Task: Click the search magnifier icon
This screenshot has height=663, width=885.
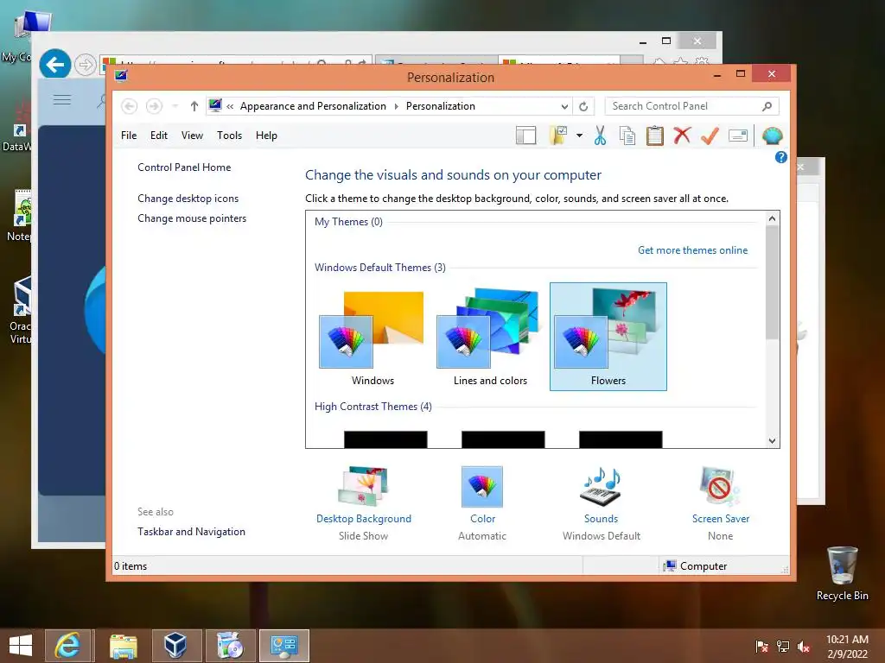Action: [x=767, y=106]
